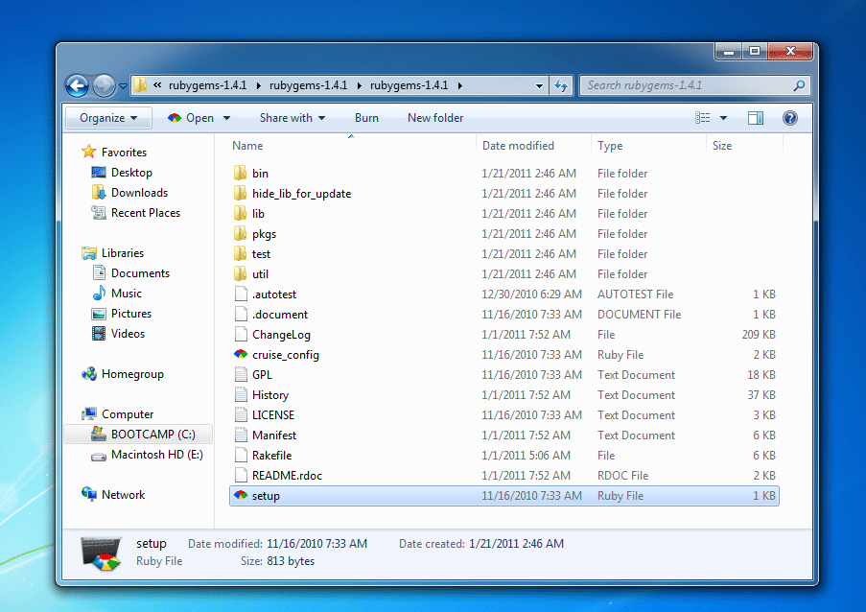Screen dimensions: 866x612
Task: Select the test folder icon
Action: [241, 253]
